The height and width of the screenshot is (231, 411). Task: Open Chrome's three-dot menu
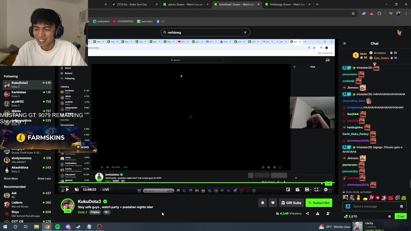pyautogui.click(x=406, y=13)
